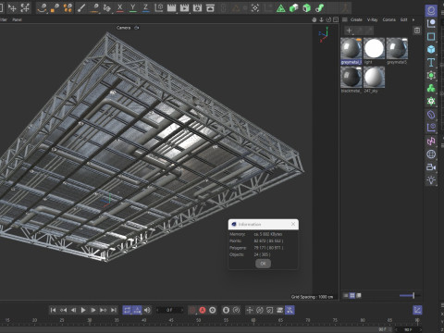Select the Scale tool in top toolbar
This screenshot has height=333, width=444.
pyautogui.click(x=25, y=8)
